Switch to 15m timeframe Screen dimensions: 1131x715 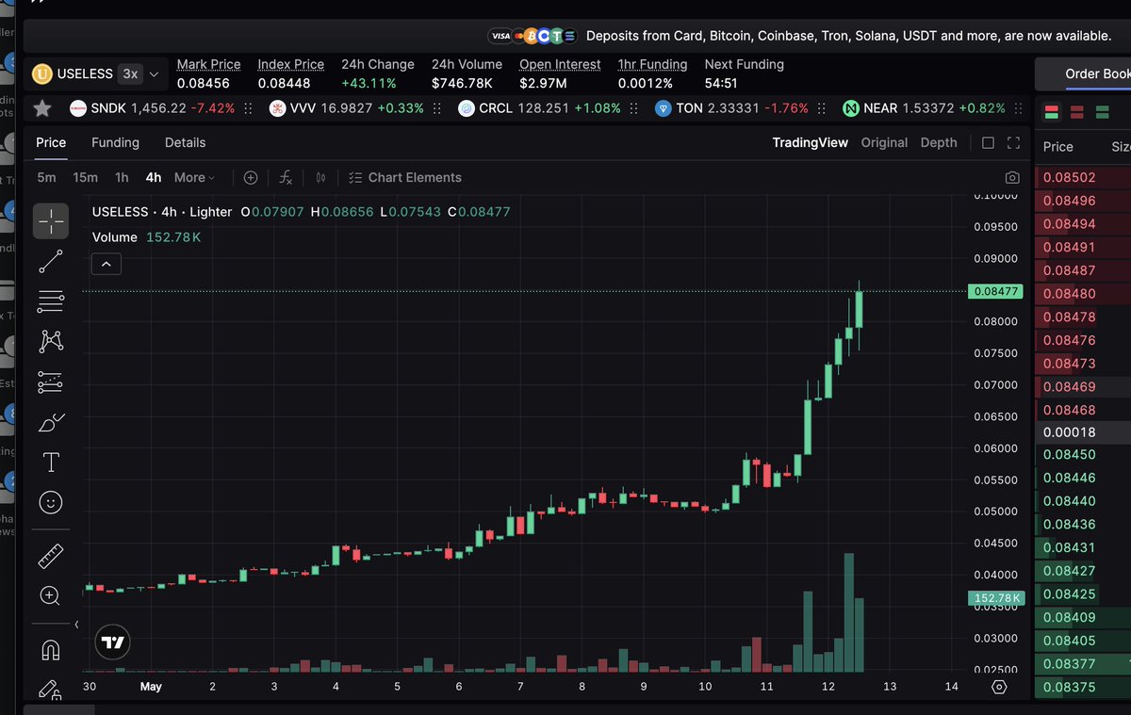coord(85,177)
